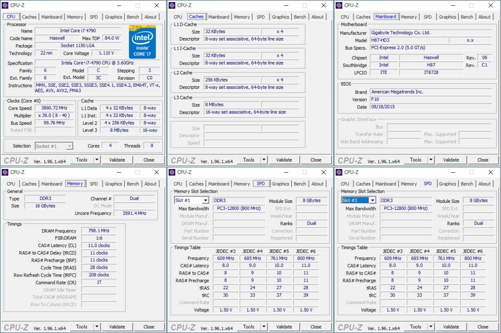501x333 pixels.
Task: Click Command Rate value 1T
Action: click(x=99, y=283)
